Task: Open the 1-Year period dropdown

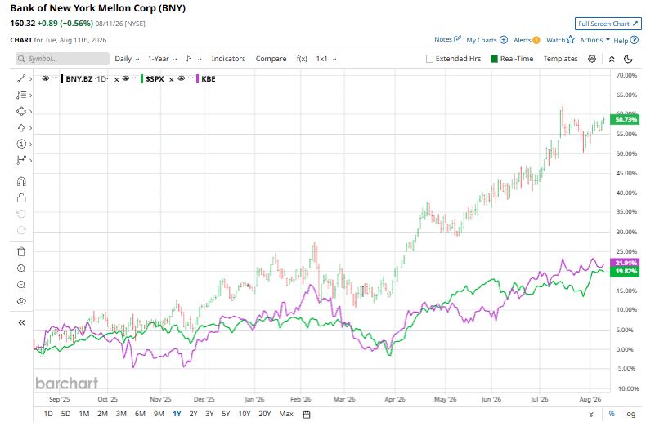Action: pyautogui.click(x=163, y=59)
